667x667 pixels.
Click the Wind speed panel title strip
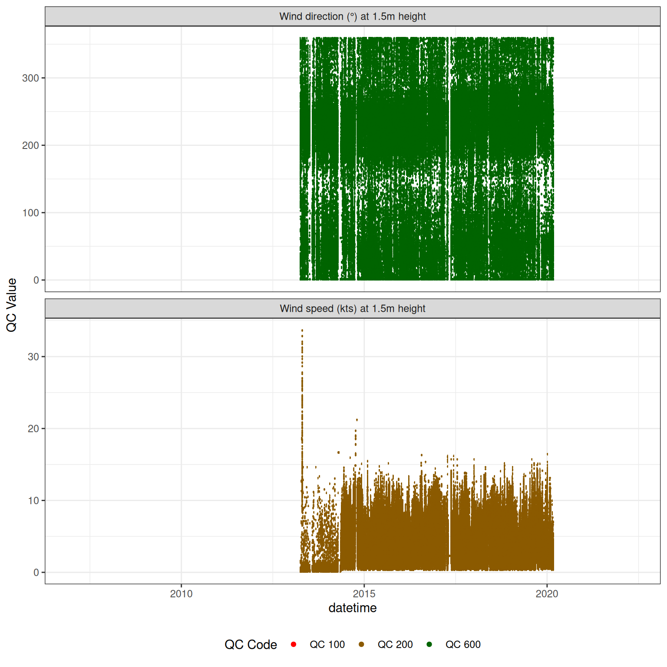point(352,309)
